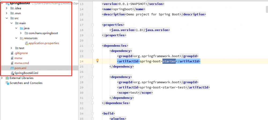
Task: Click the .gitignore file icon
Action: [12, 53]
